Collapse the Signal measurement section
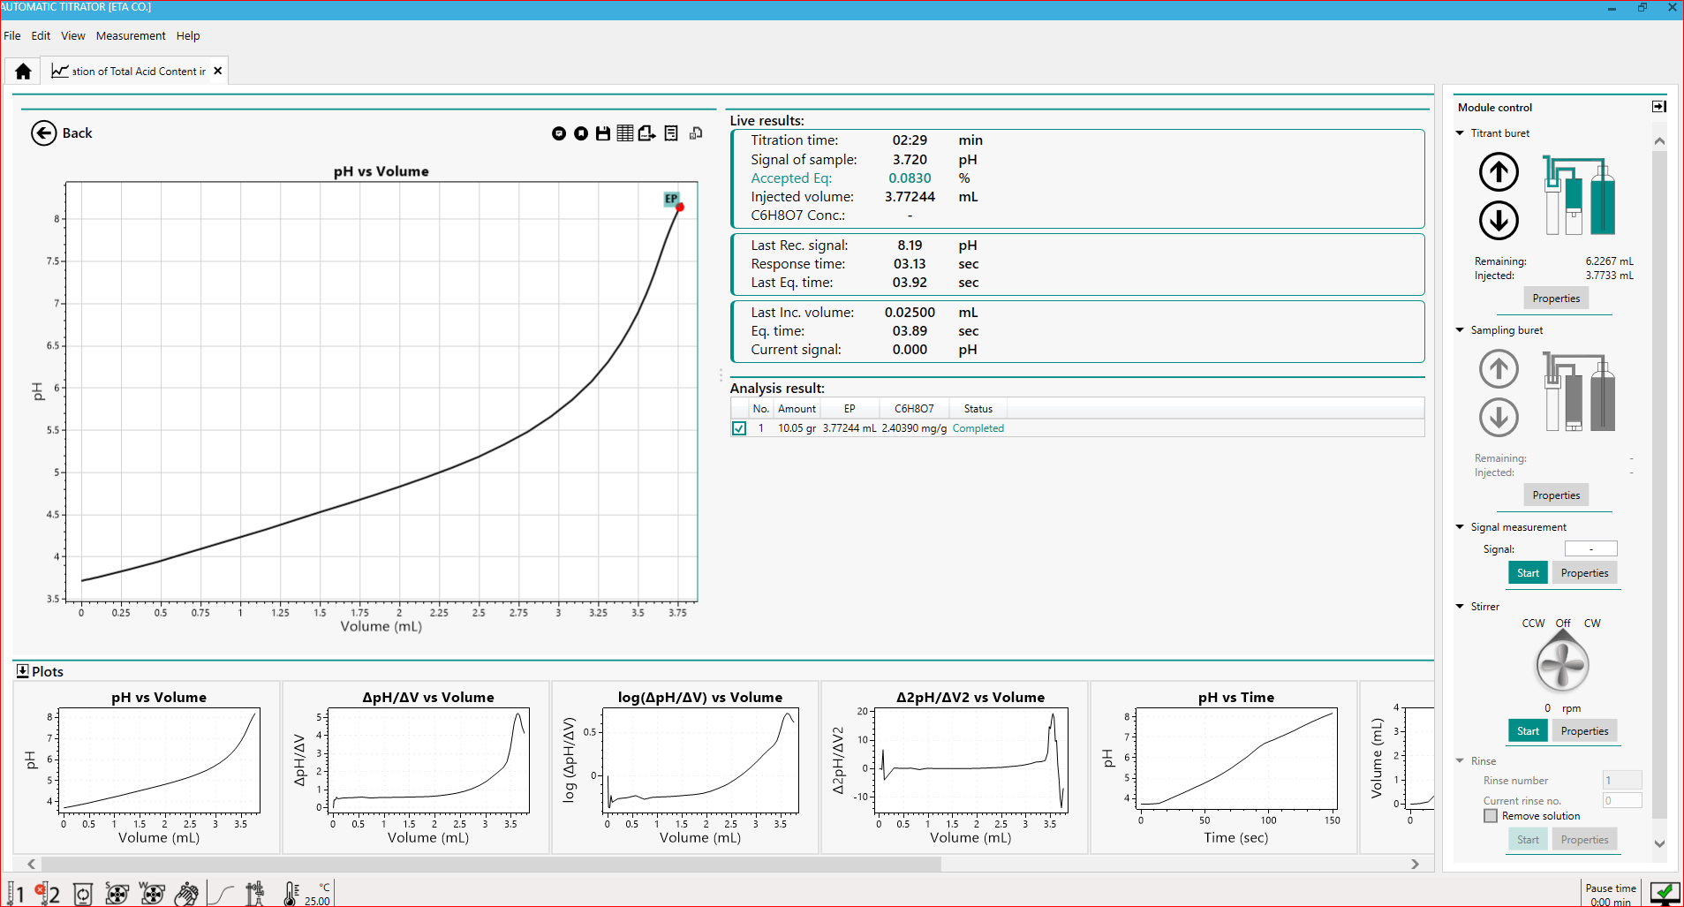The height and width of the screenshot is (907, 1684). pos(1460,527)
